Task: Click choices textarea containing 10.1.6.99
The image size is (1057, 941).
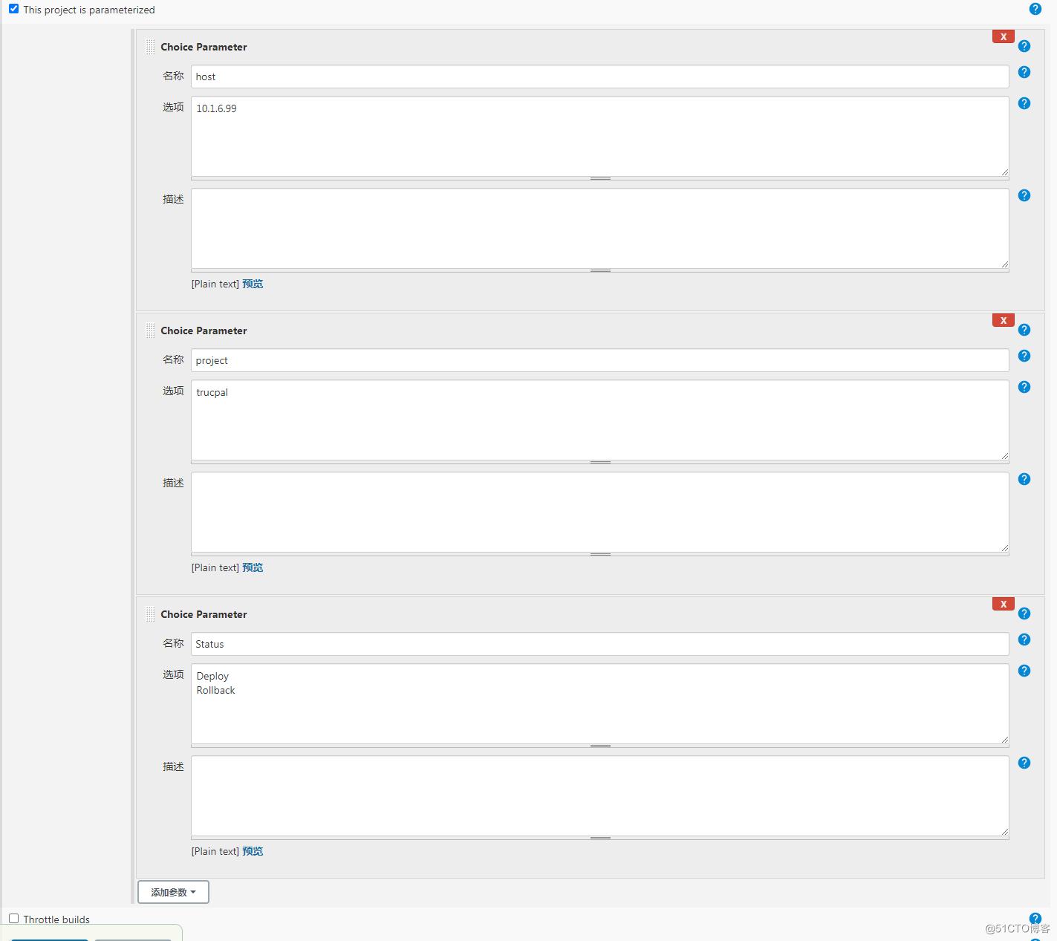Action: [599, 137]
